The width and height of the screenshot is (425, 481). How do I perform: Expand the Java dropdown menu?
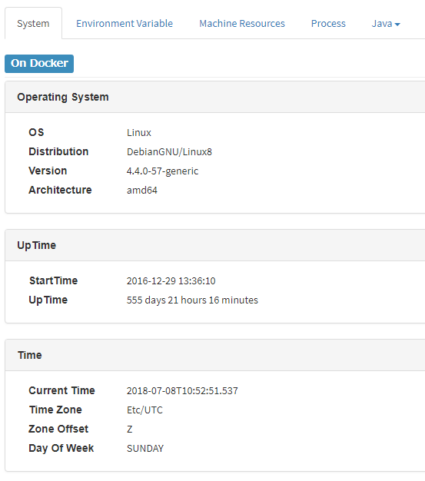[x=386, y=24]
